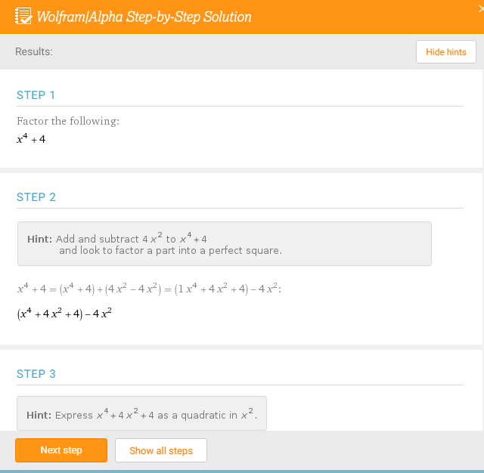Select the STEP 3 heading
484x473 pixels.
point(36,374)
